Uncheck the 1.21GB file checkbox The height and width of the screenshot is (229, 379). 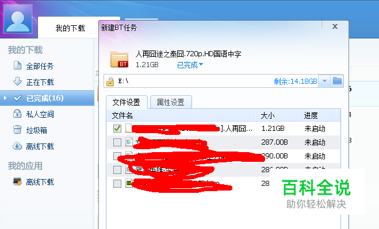coord(117,129)
